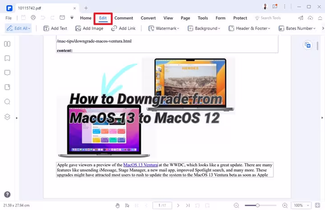The image size is (325, 210).
Task: Open the user account avatar
Action: pyautogui.click(x=265, y=7)
